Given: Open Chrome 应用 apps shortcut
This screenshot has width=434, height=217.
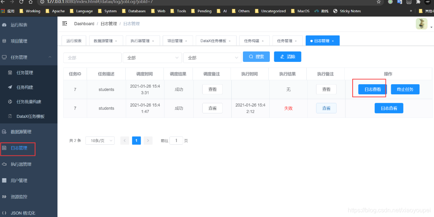Looking at the screenshot, I should [x=8, y=11].
